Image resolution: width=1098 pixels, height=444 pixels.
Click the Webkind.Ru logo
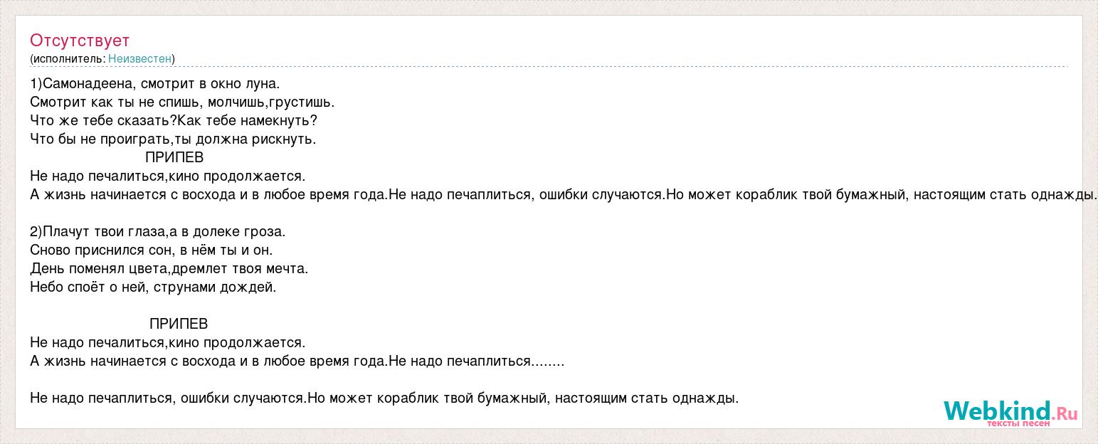[1010, 412]
